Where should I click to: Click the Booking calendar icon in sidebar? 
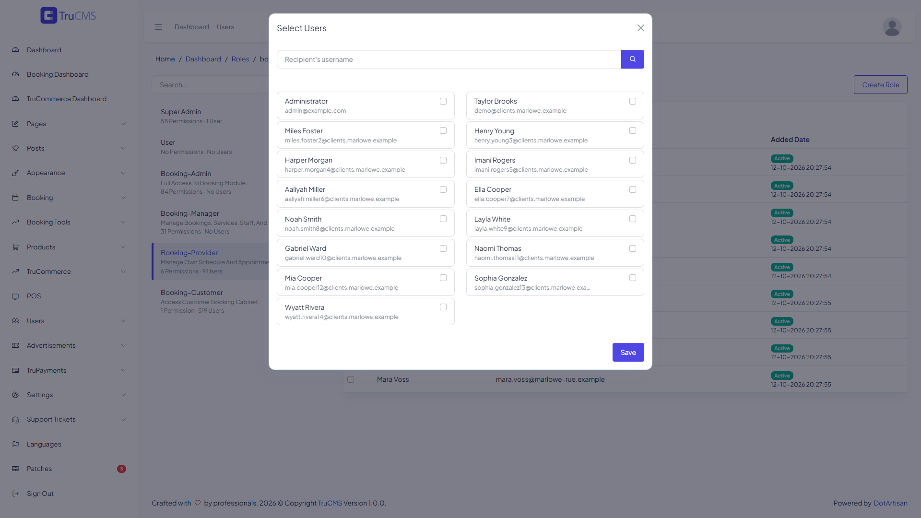pyautogui.click(x=15, y=198)
